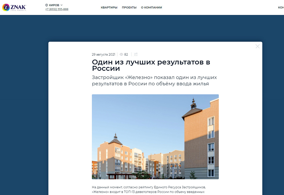
Task: Click the ZNAK logo
Action: click(x=14, y=7)
